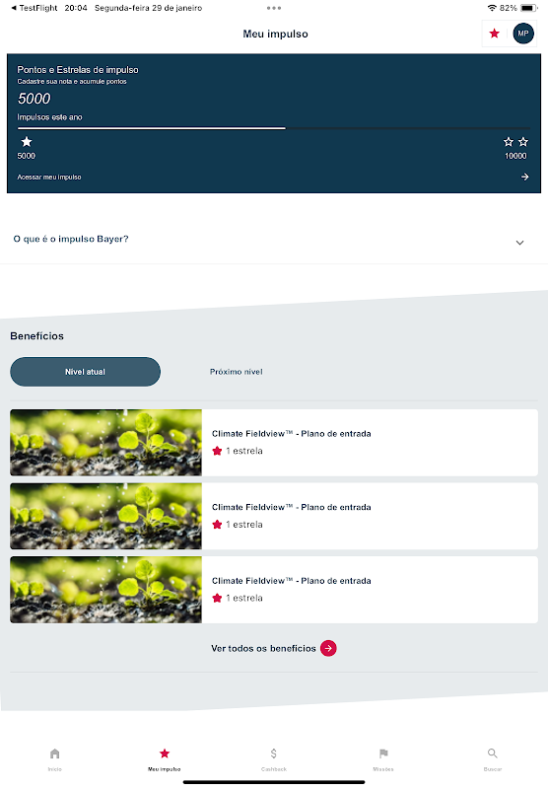This screenshot has width=548, height=789.
Task: Tap the red star icon in header
Action: (494, 34)
